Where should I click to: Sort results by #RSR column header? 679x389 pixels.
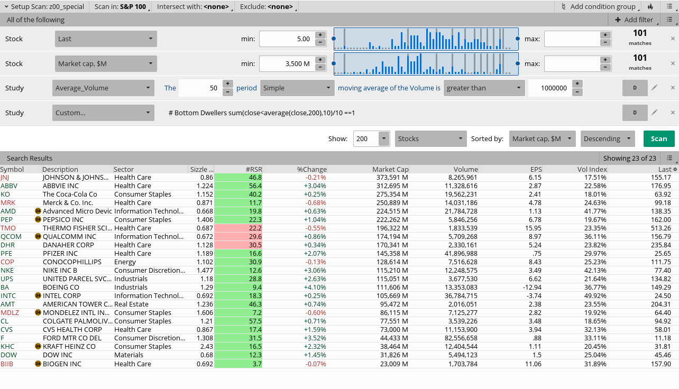[x=238, y=169]
